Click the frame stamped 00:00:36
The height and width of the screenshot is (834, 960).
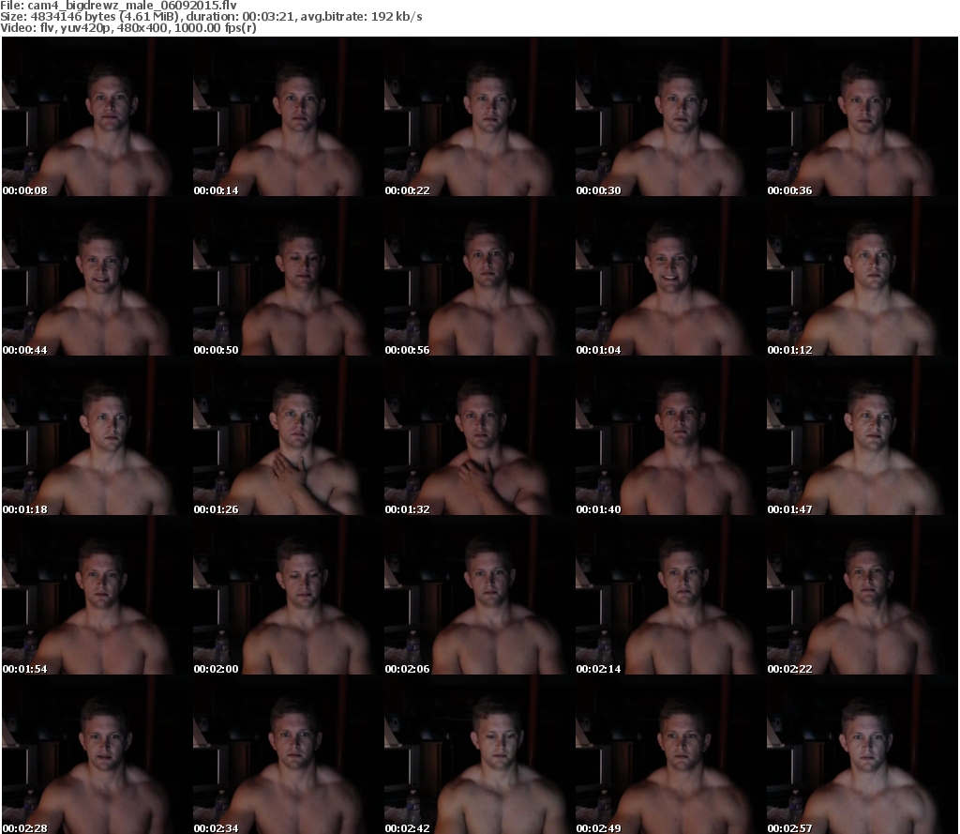pos(862,116)
